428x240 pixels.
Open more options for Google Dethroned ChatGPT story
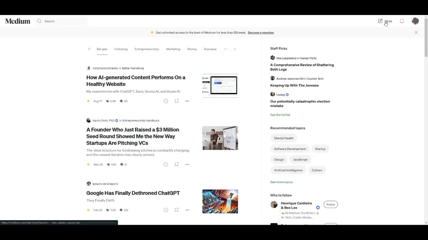187,210
